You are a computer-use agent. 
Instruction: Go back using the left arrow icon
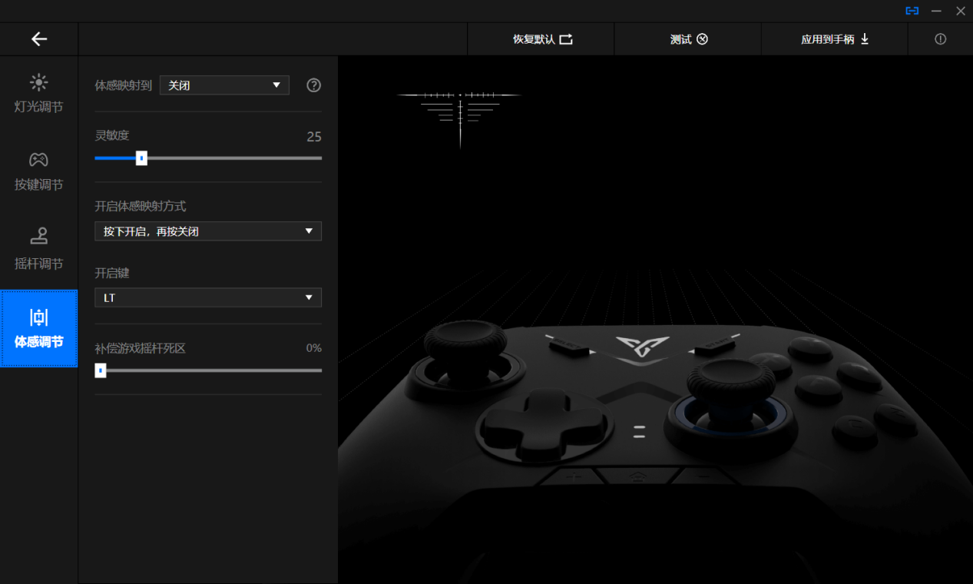(x=39, y=39)
